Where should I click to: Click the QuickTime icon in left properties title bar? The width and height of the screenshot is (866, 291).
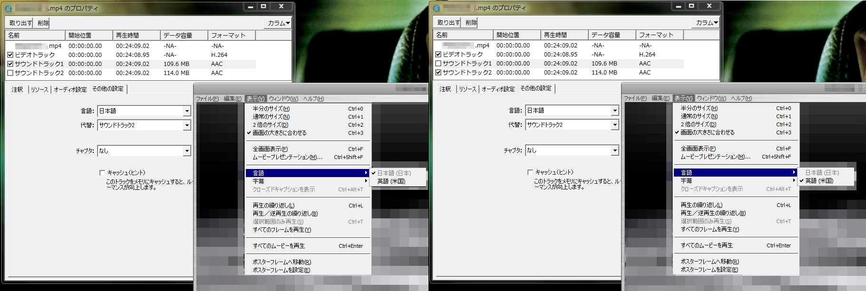click(9, 9)
